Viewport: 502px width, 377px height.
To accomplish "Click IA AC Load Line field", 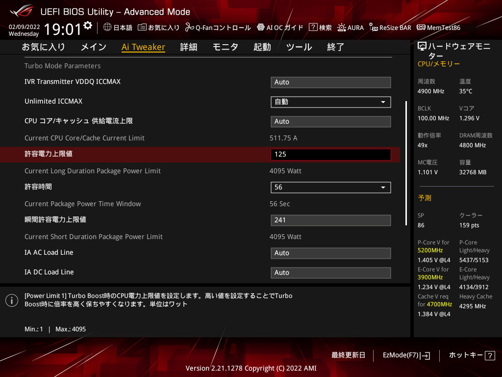I will (x=330, y=253).
